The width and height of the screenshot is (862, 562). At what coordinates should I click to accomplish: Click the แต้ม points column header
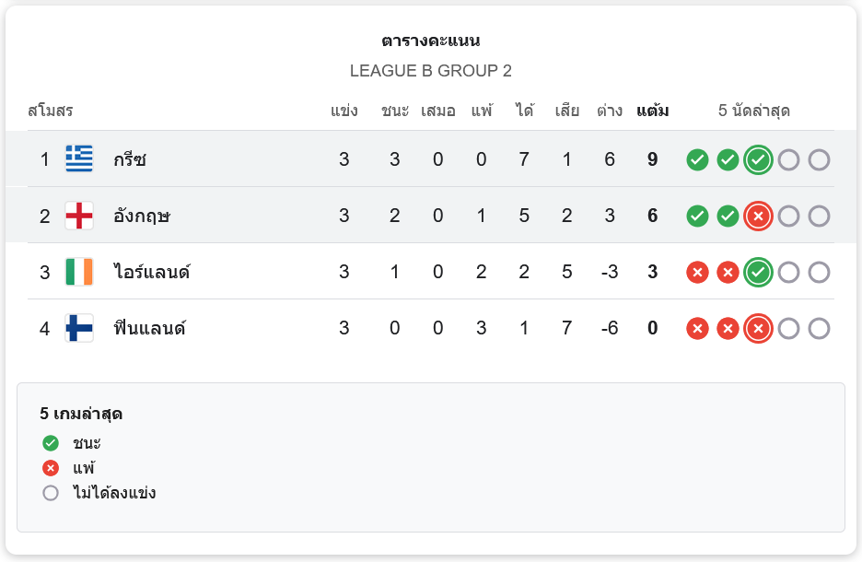[652, 111]
